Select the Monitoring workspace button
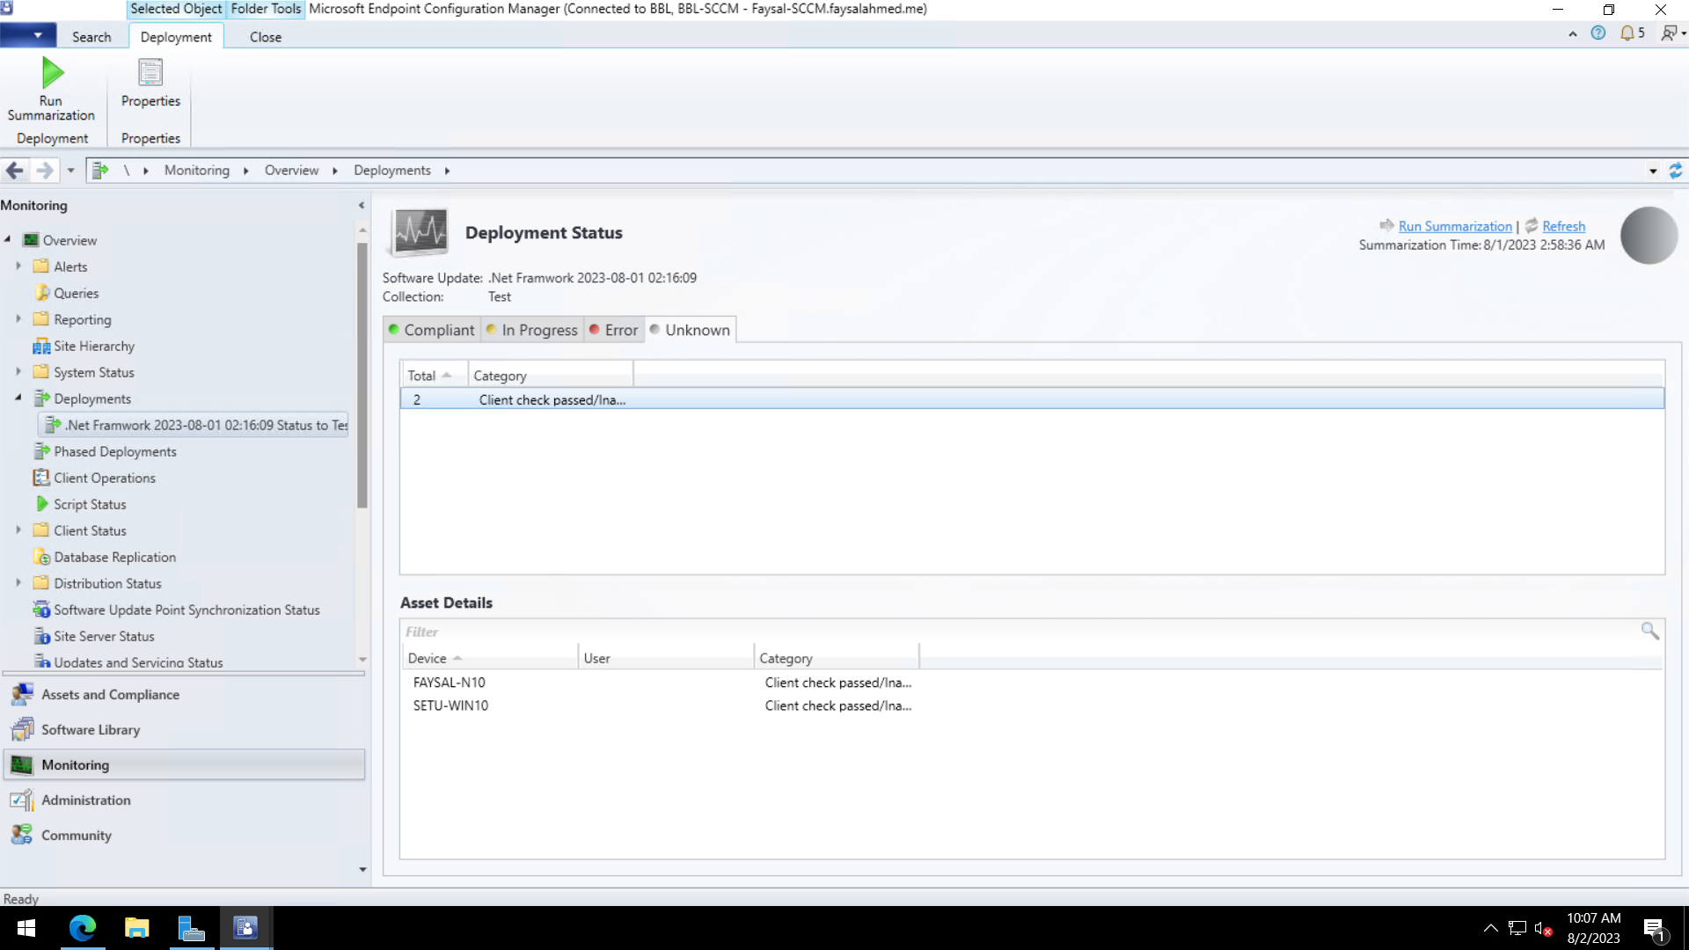The width and height of the screenshot is (1689, 950). (x=184, y=764)
